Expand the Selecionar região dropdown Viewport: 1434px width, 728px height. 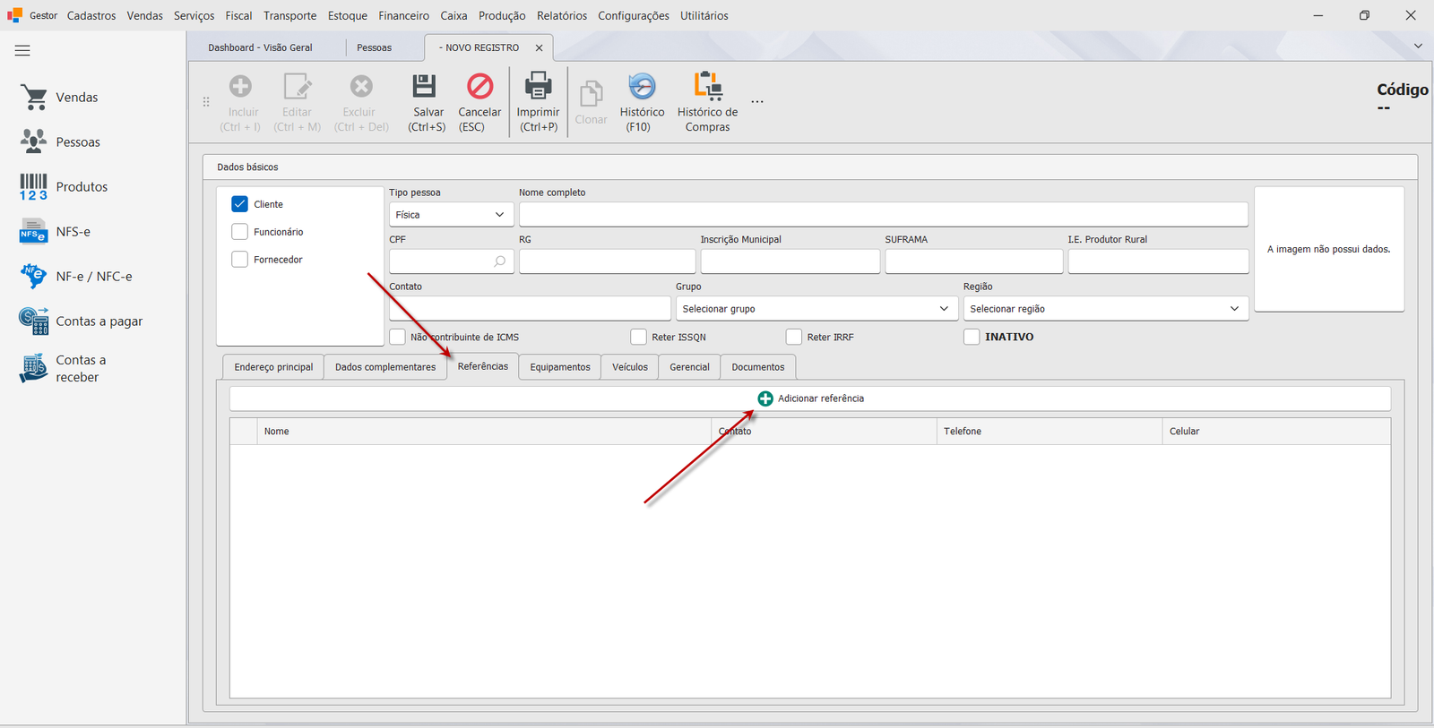click(x=1106, y=309)
